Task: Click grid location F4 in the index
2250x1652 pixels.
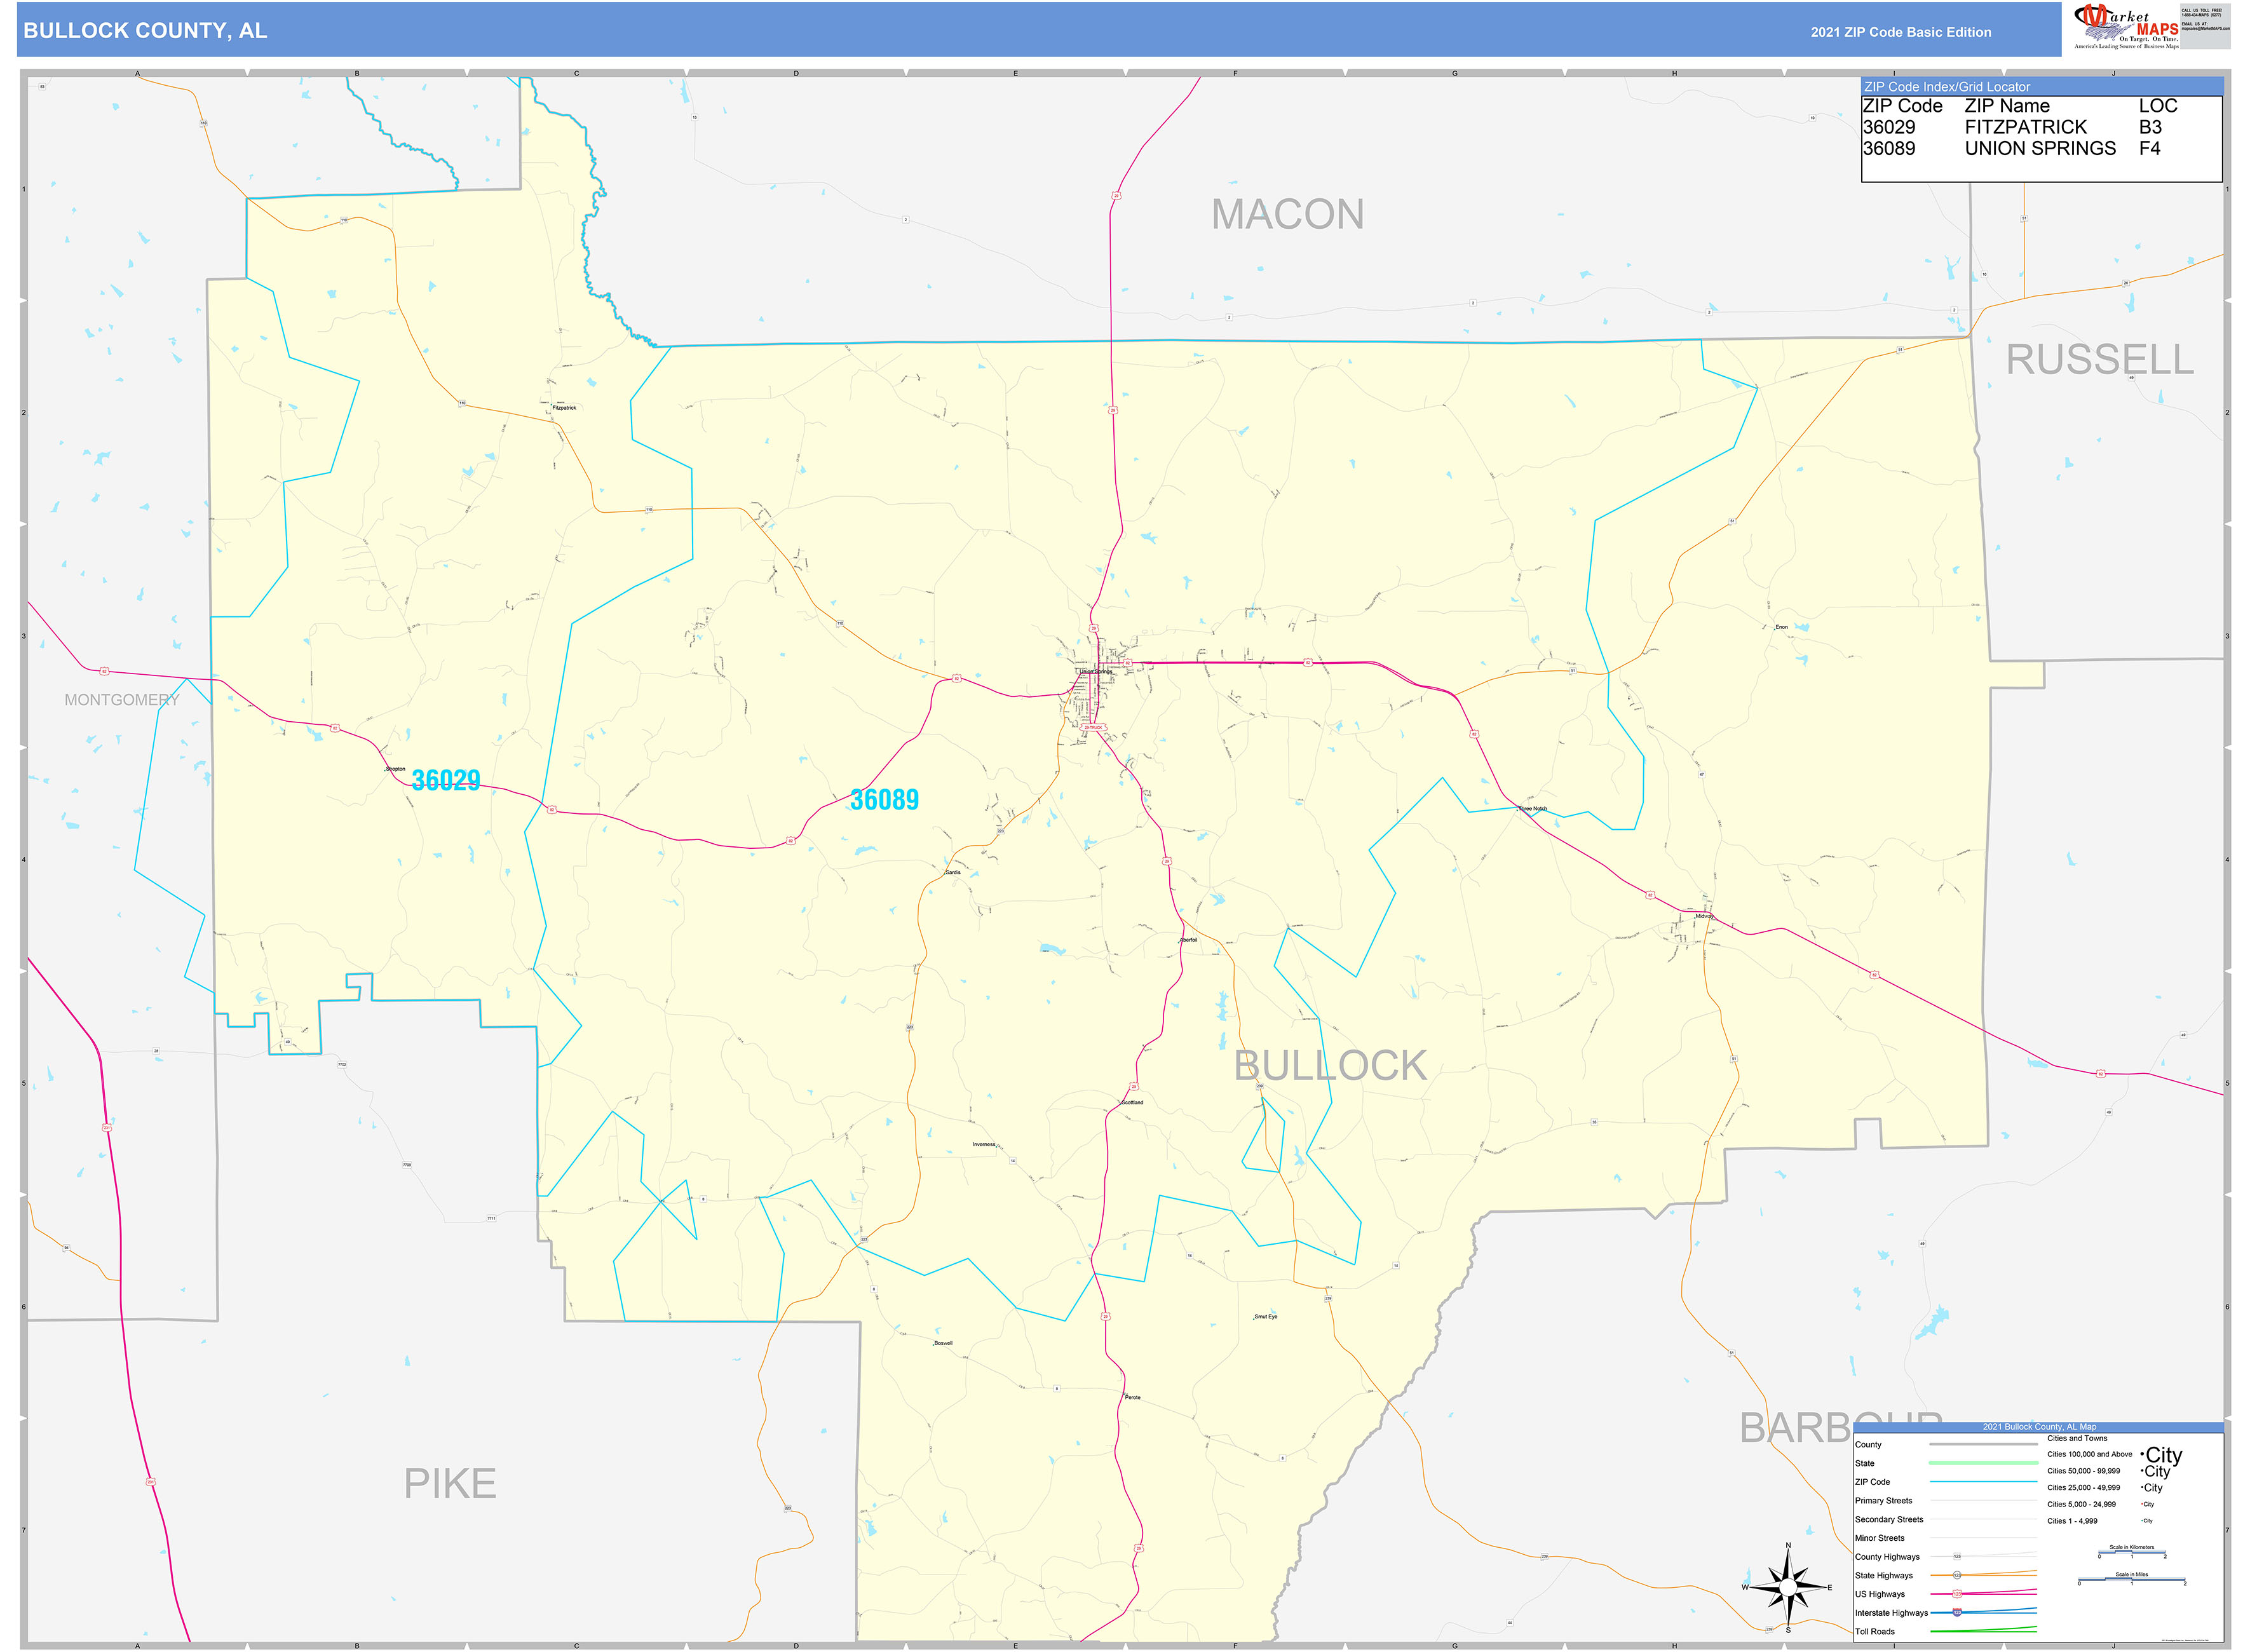Action: (x=2149, y=148)
